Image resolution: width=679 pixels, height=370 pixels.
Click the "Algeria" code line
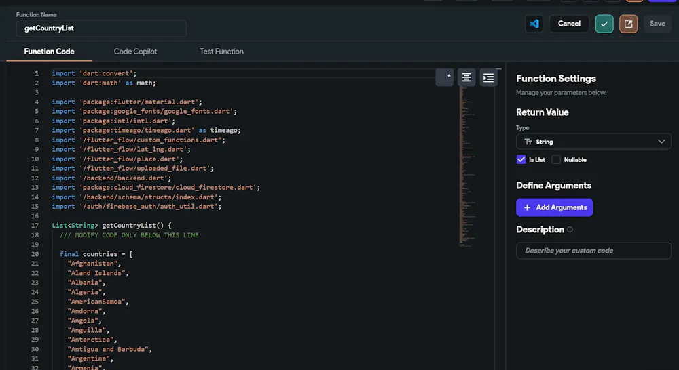tap(86, 292)
